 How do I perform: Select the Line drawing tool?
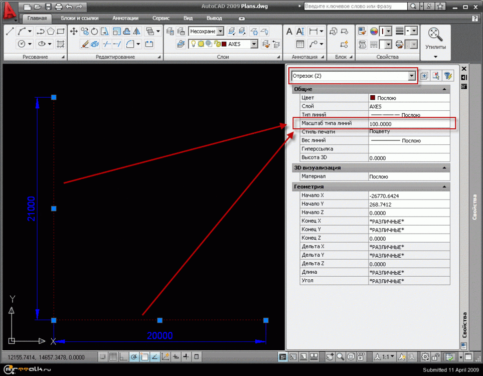pyautogui.click(x=10, y=32)
